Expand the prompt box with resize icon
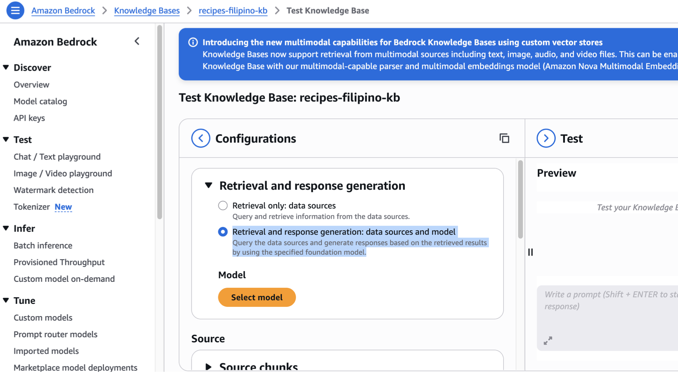 (548, 340)
